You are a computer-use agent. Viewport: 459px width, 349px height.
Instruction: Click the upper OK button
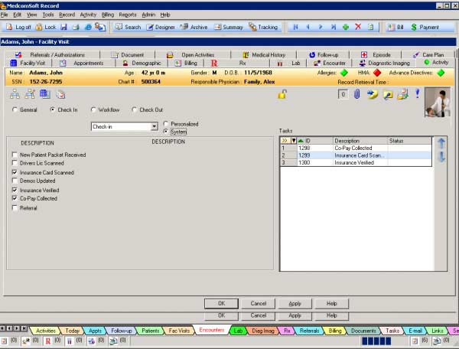click(221, 304)
